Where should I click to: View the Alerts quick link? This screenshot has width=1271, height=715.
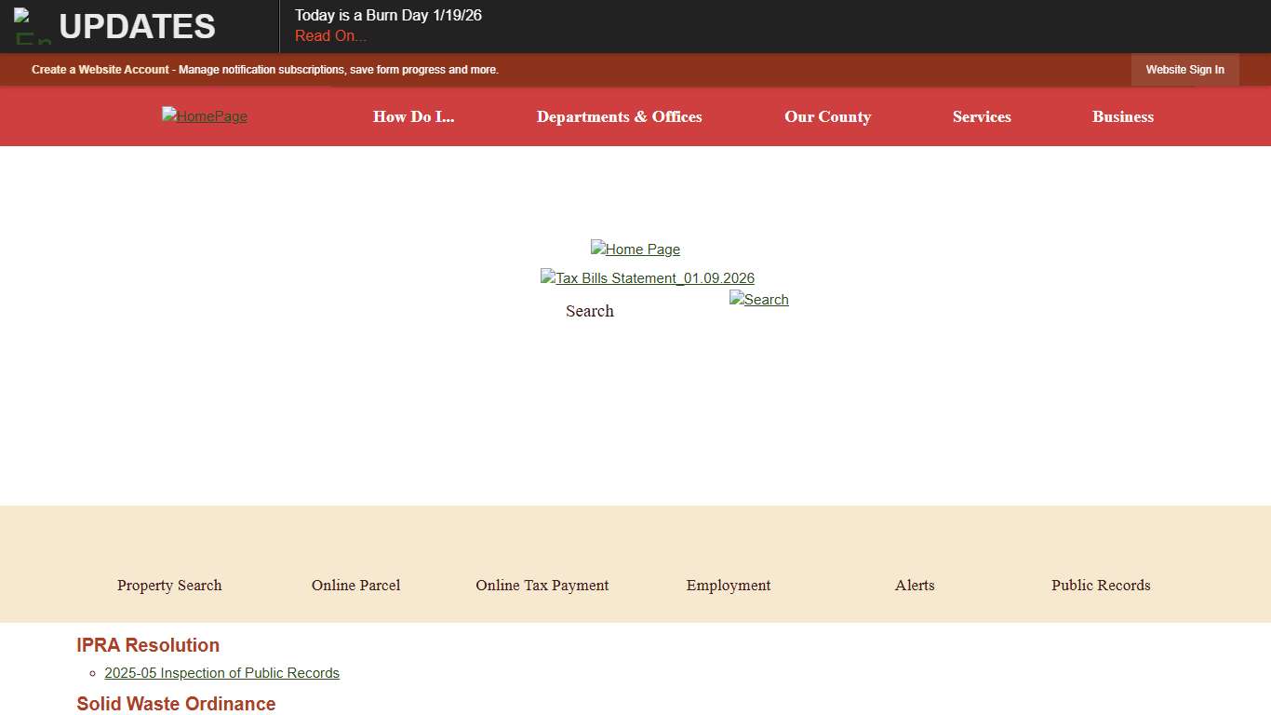click(914, 585)
